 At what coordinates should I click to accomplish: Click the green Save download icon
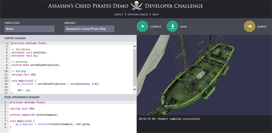click(172, 26)
